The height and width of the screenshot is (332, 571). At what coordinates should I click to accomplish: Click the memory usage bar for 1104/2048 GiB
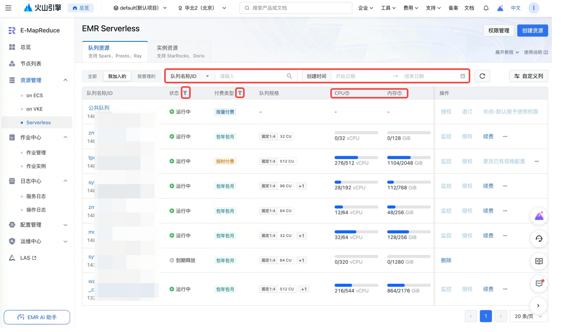click(x=409, y=157)
